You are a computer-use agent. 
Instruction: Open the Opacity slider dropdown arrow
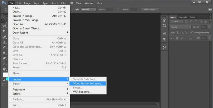point(209,27)
